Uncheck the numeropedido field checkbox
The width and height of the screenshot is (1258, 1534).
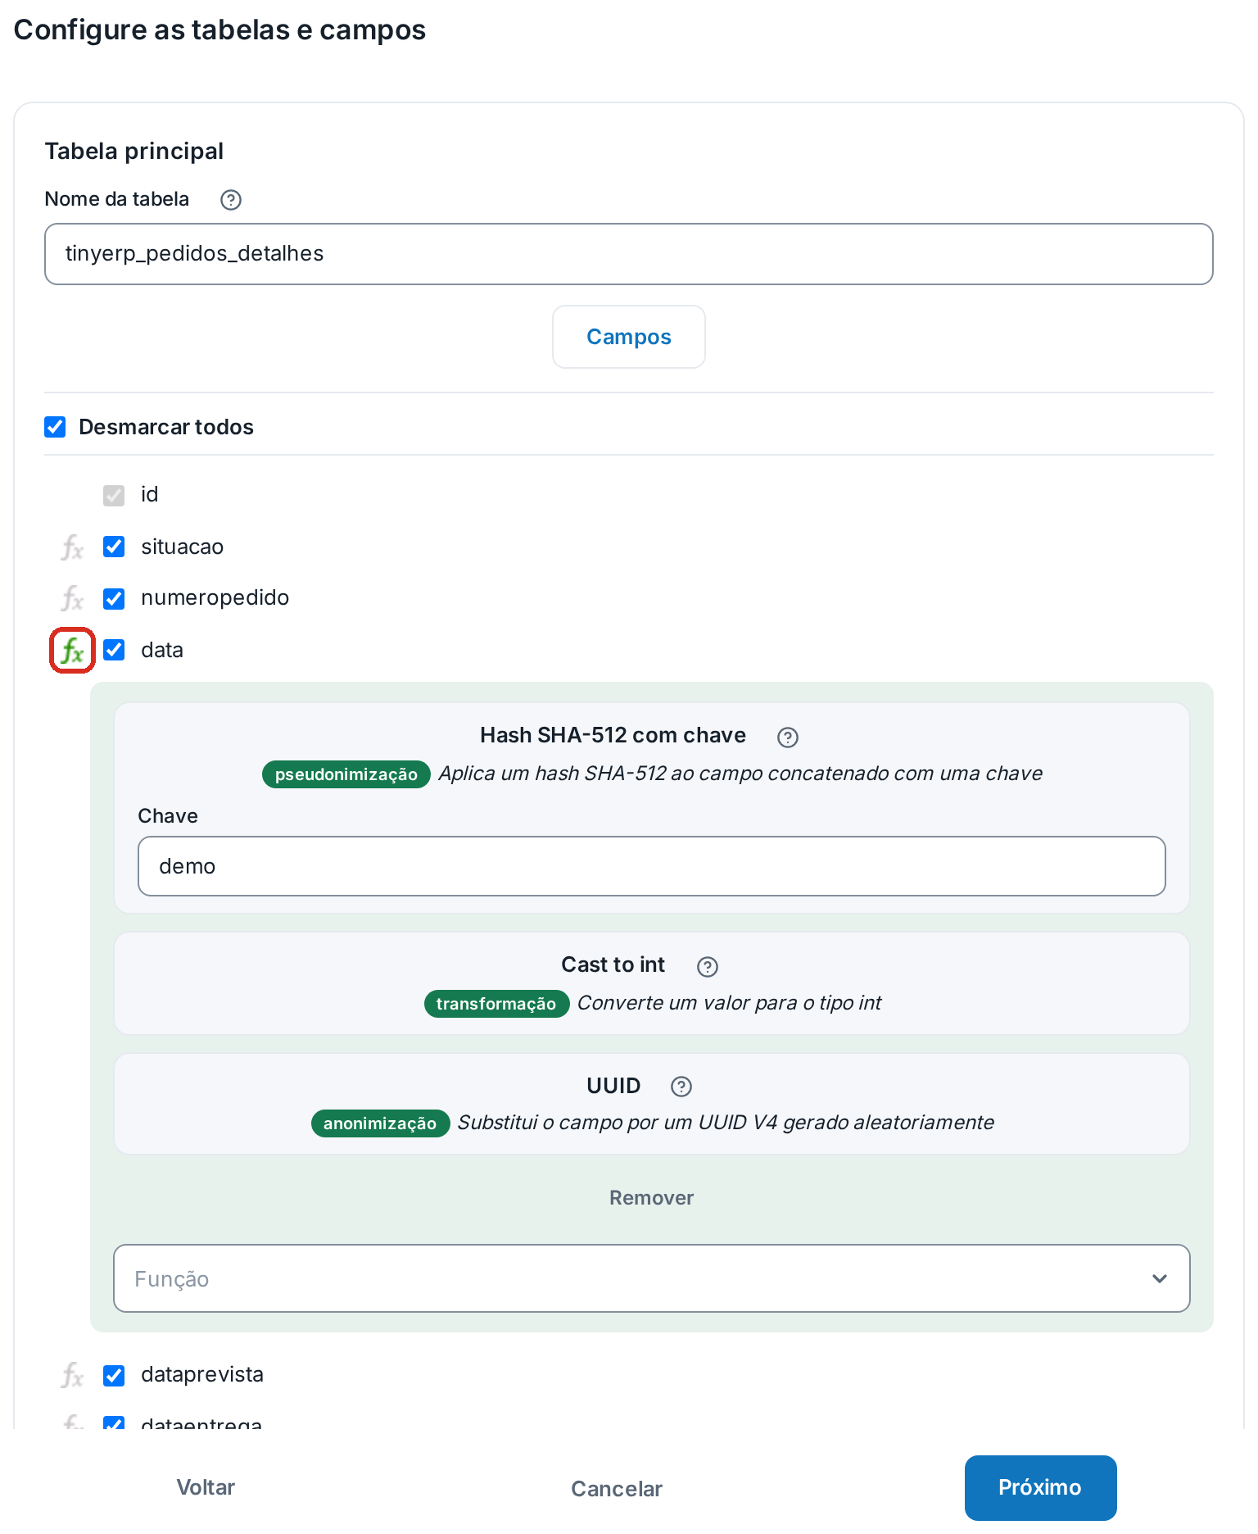pos(114,599)
